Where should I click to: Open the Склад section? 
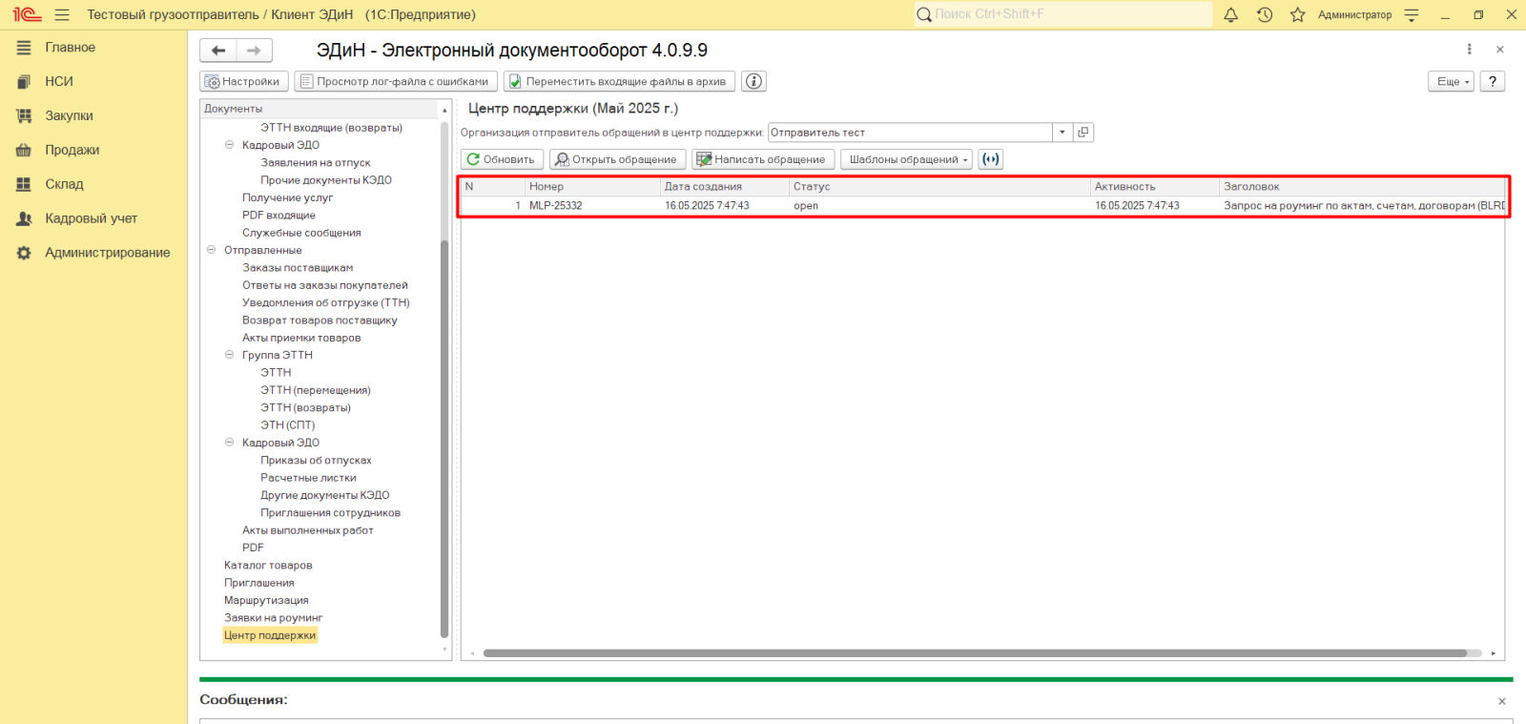pos(64,184)
